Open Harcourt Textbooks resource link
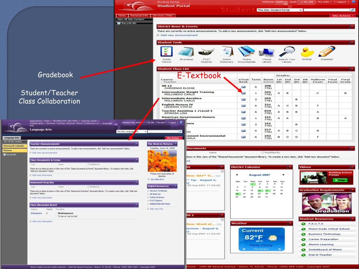The height and width of the screenshot is (269, 359). point(158,191)
